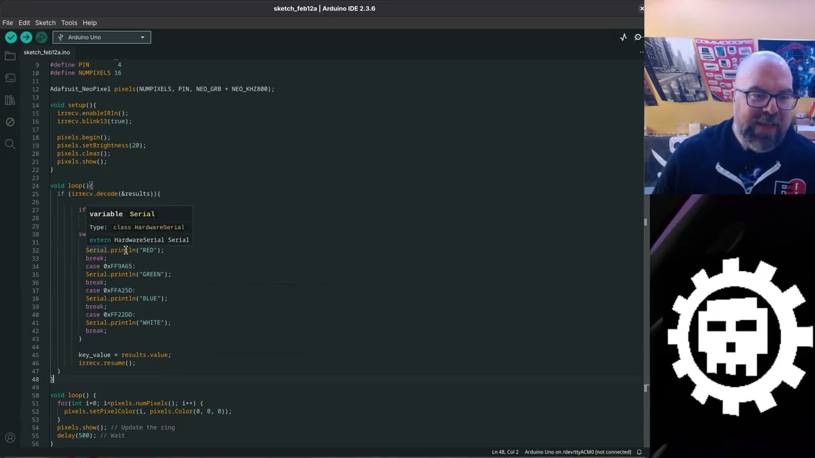
Task: Click the case 0xFFA25D: line
Action: 110,291
